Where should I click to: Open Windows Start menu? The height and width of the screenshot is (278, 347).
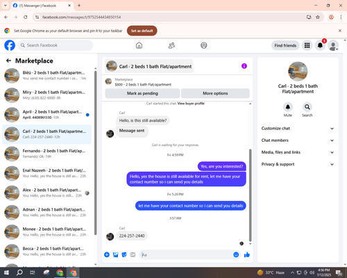[6, 272]
